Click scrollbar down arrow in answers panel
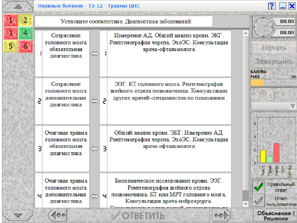 point(245,204)
